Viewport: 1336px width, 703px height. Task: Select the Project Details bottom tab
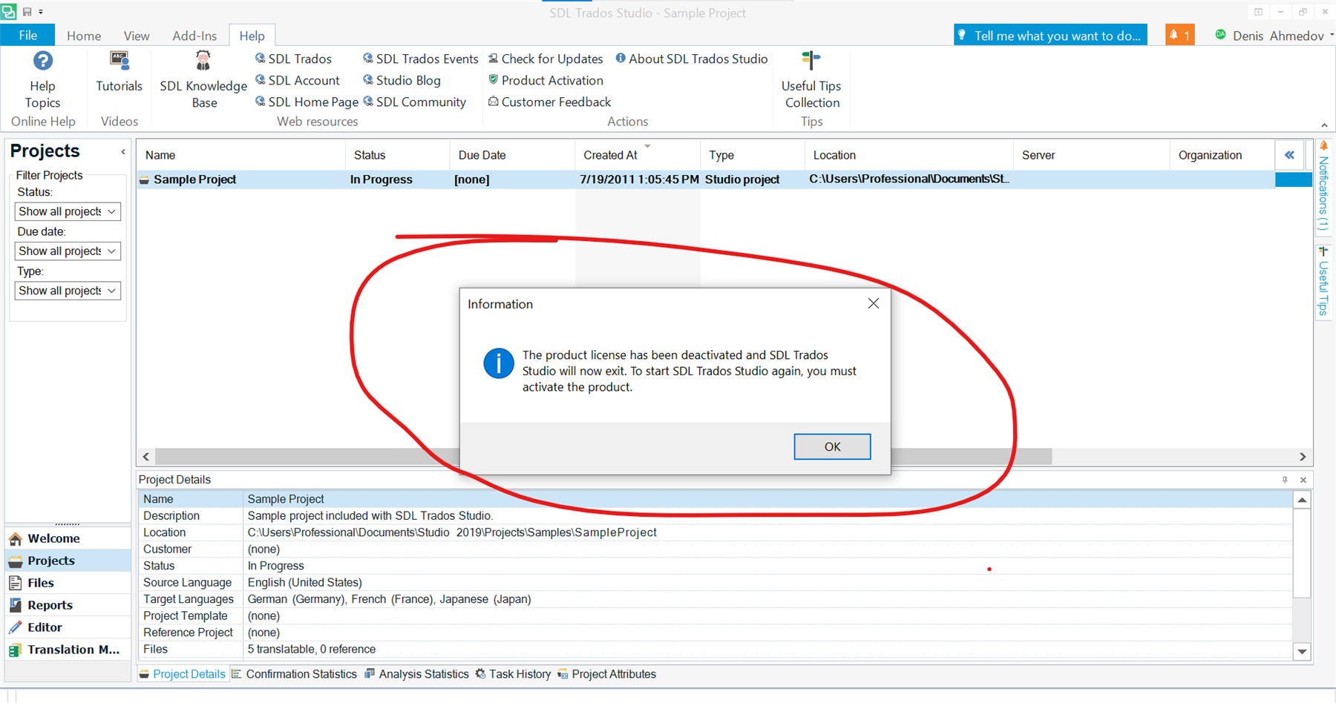(183, 674)
